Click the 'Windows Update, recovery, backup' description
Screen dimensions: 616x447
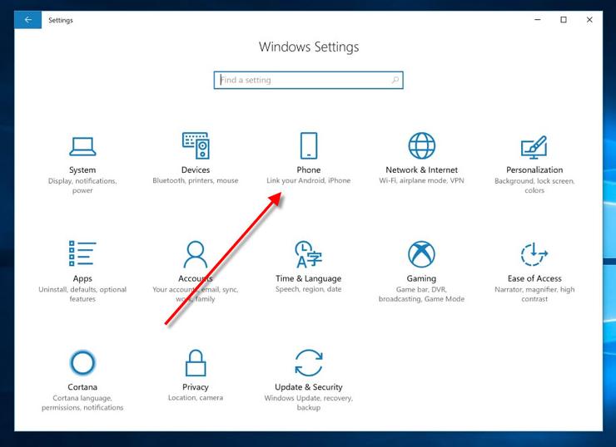coord(308,403)
